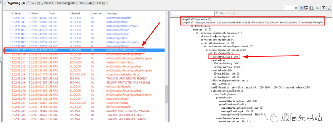333x132 pixels.
Task: Select rrcReconfiguration row with CP time 13:02:02.272823
Action: tap(84, 38)
